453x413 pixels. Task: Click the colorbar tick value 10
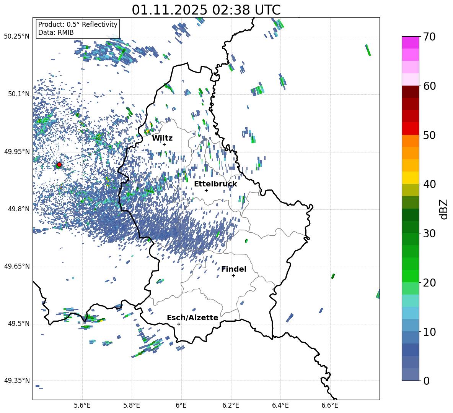(430, 332)
